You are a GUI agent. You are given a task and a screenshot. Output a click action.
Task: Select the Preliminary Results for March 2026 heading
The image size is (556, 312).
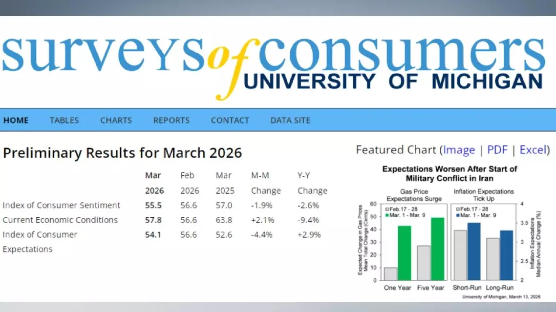pyautogui.click(x=122, y=153)
